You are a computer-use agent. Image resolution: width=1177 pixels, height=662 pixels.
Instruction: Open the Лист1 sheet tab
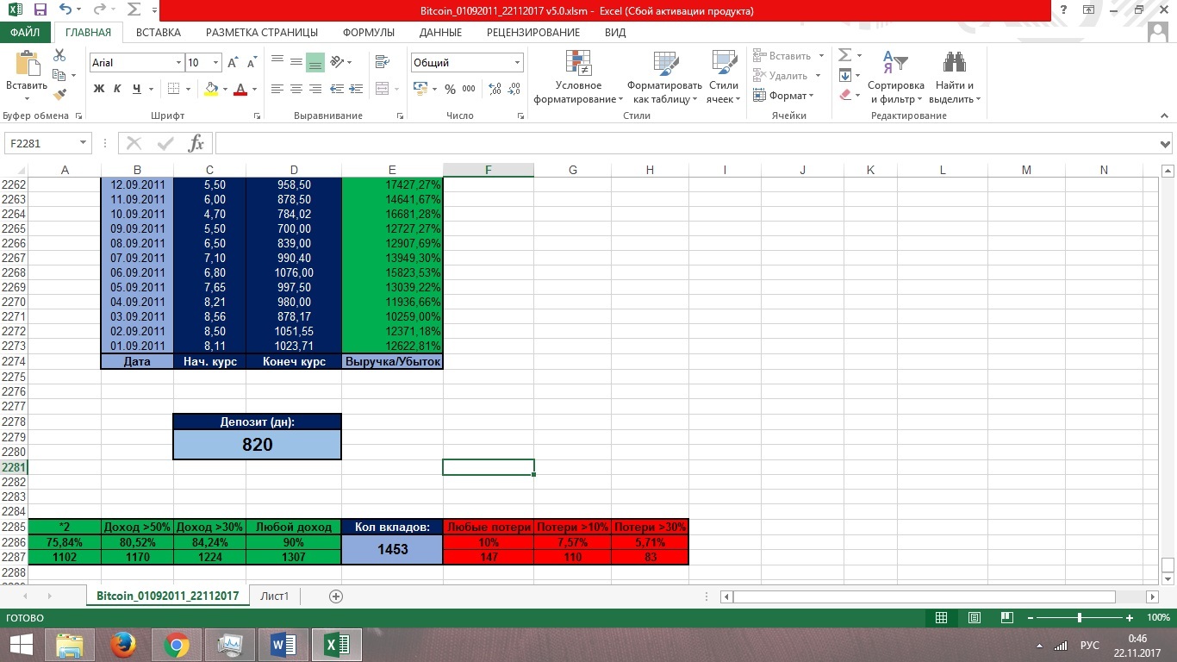(274, 596)
